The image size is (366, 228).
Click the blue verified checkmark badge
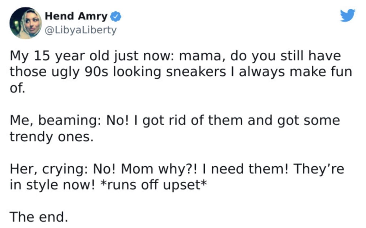tap(116, 17)
